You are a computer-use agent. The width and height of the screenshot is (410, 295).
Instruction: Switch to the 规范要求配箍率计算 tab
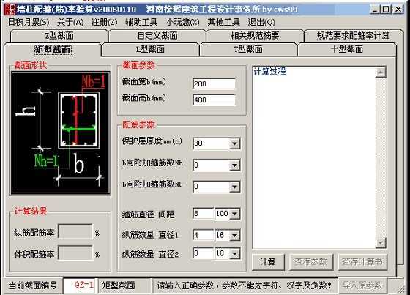353,36
